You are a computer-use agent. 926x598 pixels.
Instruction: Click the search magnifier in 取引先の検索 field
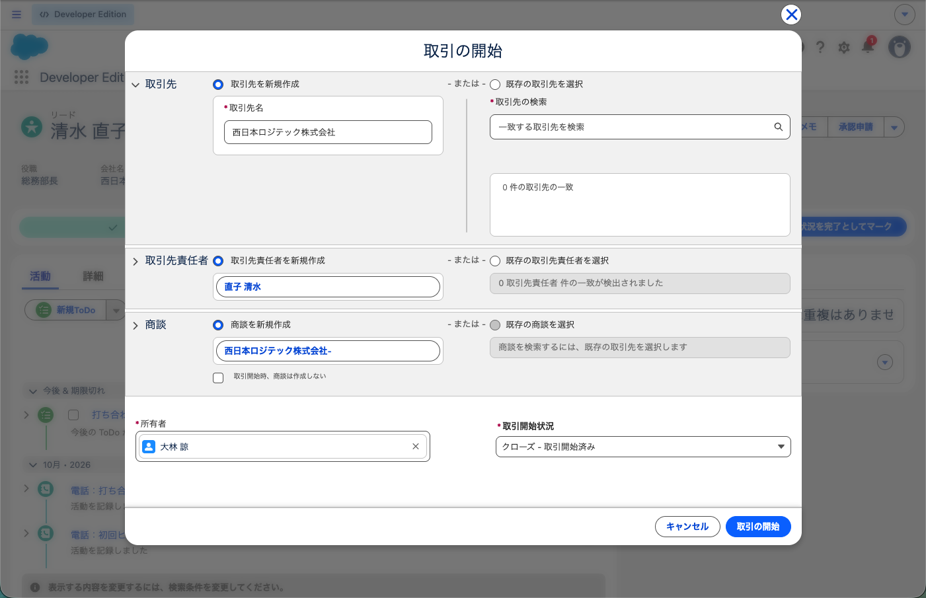[x=779, y=127]
